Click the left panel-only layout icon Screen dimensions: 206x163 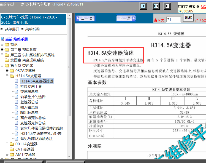coord(143,6)
